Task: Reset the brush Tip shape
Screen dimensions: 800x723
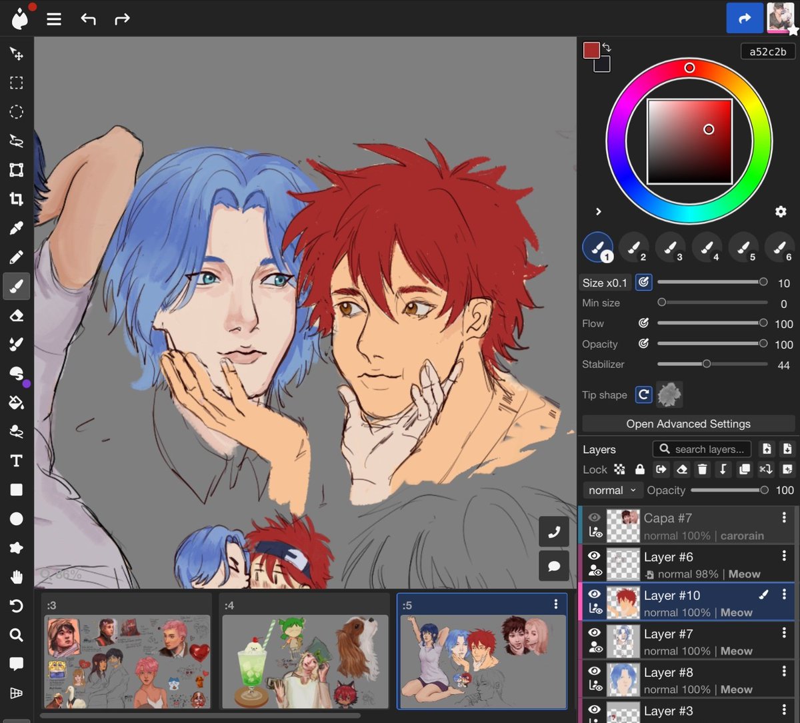Action: pos(643,394)
